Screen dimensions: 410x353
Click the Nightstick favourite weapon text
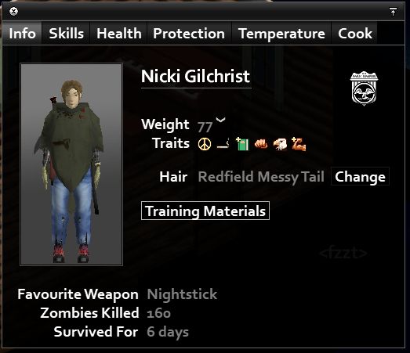182,294
